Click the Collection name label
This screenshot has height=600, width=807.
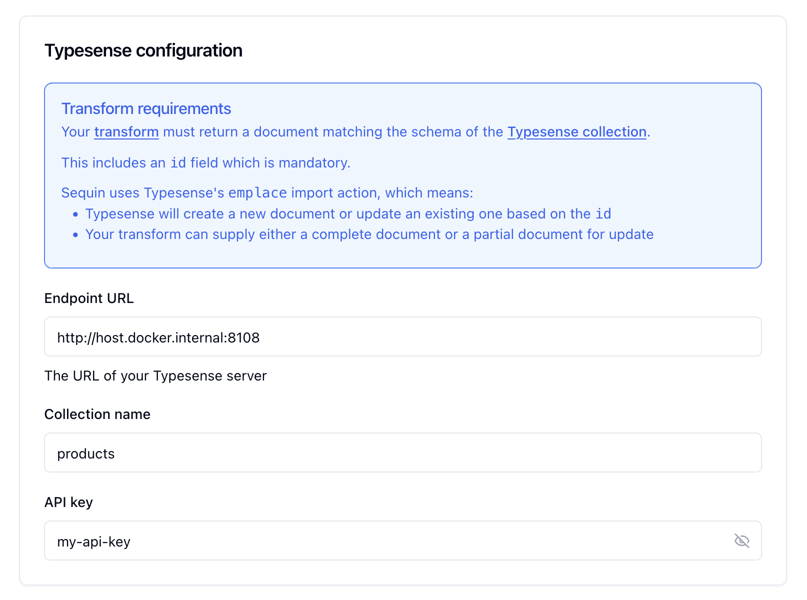click(97, 414)
